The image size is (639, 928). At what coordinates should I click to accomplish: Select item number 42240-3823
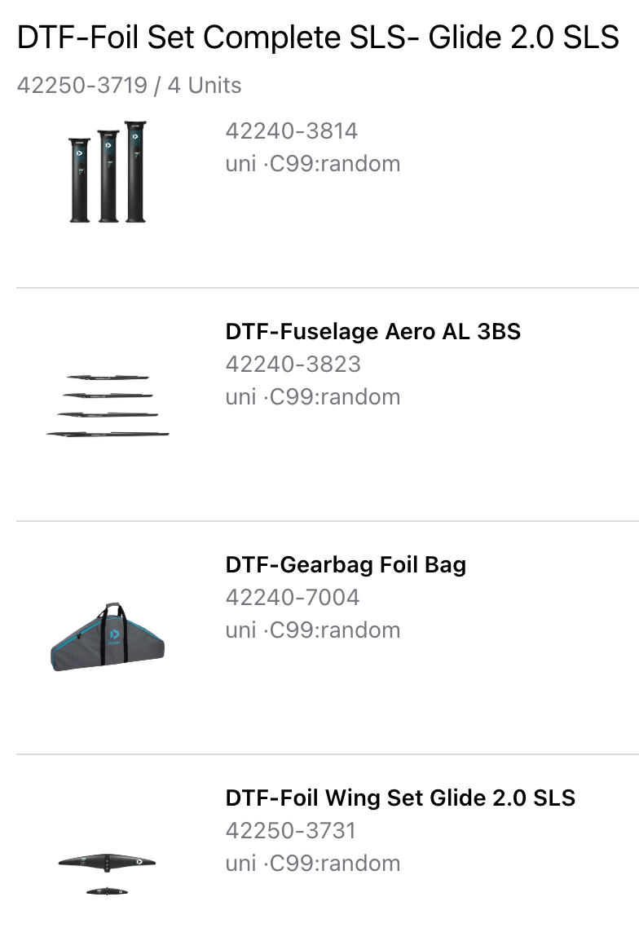(293, 364)
